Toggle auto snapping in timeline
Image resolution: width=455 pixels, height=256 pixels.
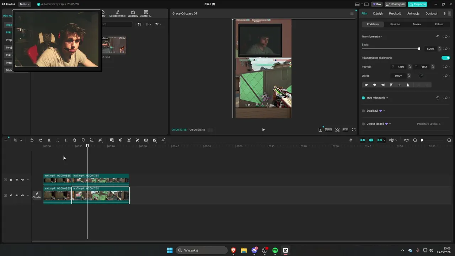(x=371, y=140)
